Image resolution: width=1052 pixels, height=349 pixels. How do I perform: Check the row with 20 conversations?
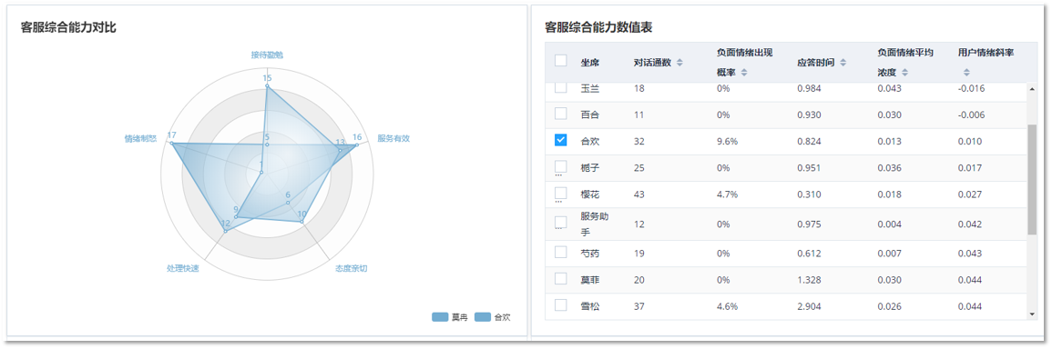561,279
